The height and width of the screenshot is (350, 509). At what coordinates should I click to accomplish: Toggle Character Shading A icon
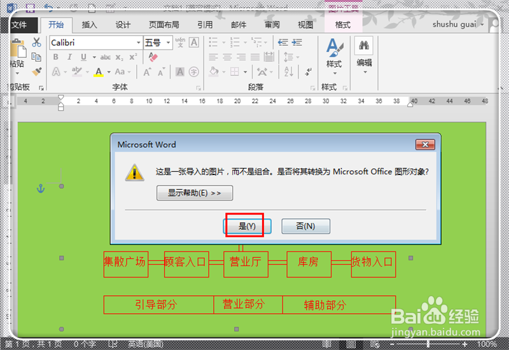[180, 72]
